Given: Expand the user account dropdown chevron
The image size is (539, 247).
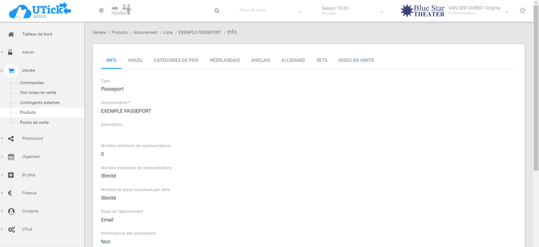Looking at the screenshot, I should pos(507,11).
